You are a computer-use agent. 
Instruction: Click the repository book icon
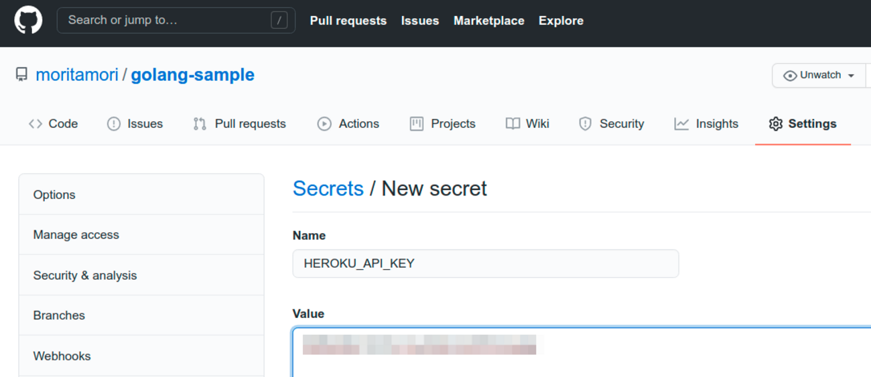pyautogui.click(x=22, y=74)
